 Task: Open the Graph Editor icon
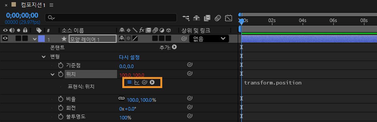pyautogui.click(x=228, y=18)
